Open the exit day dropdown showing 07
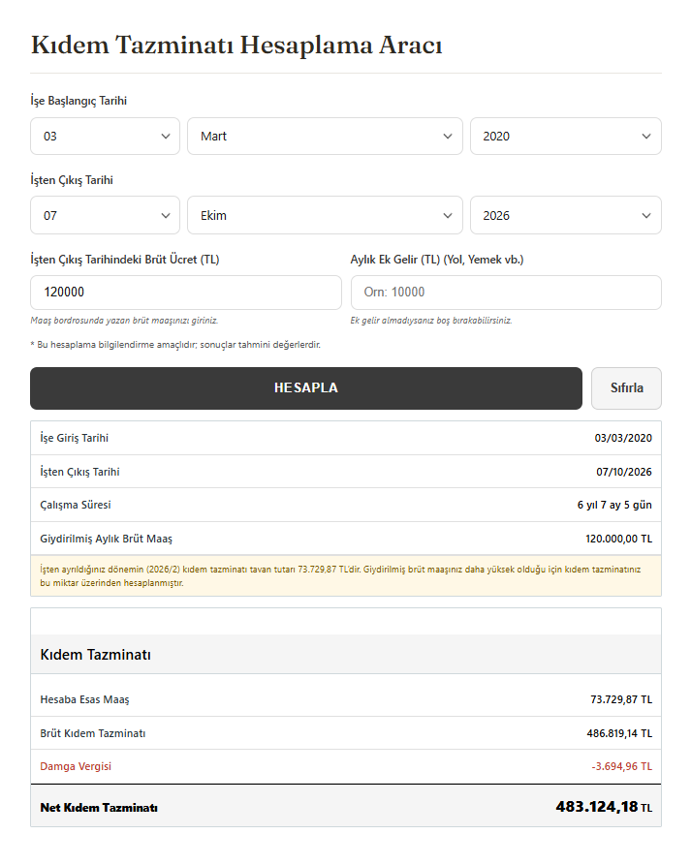Image resolution: width=691 pixels, height=865 pixels. coord(105,215)
